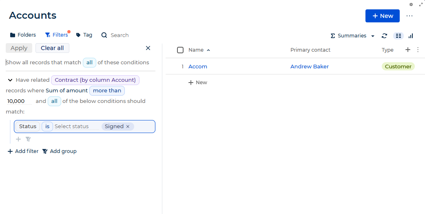
Task: Add a column with plus icon
Action: [407, 50]
